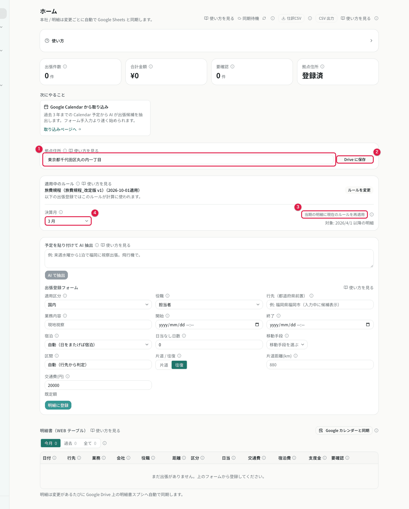
Task: Click the ルールを変更 button
Action: click(359, 190)
